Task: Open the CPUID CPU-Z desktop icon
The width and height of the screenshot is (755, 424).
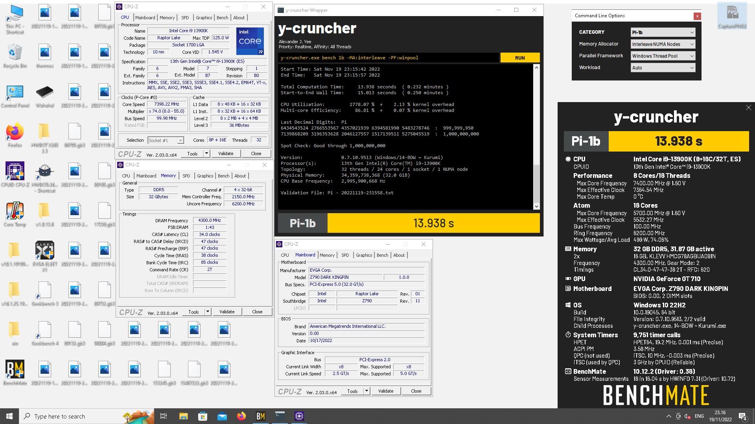Action: (15, 174)
